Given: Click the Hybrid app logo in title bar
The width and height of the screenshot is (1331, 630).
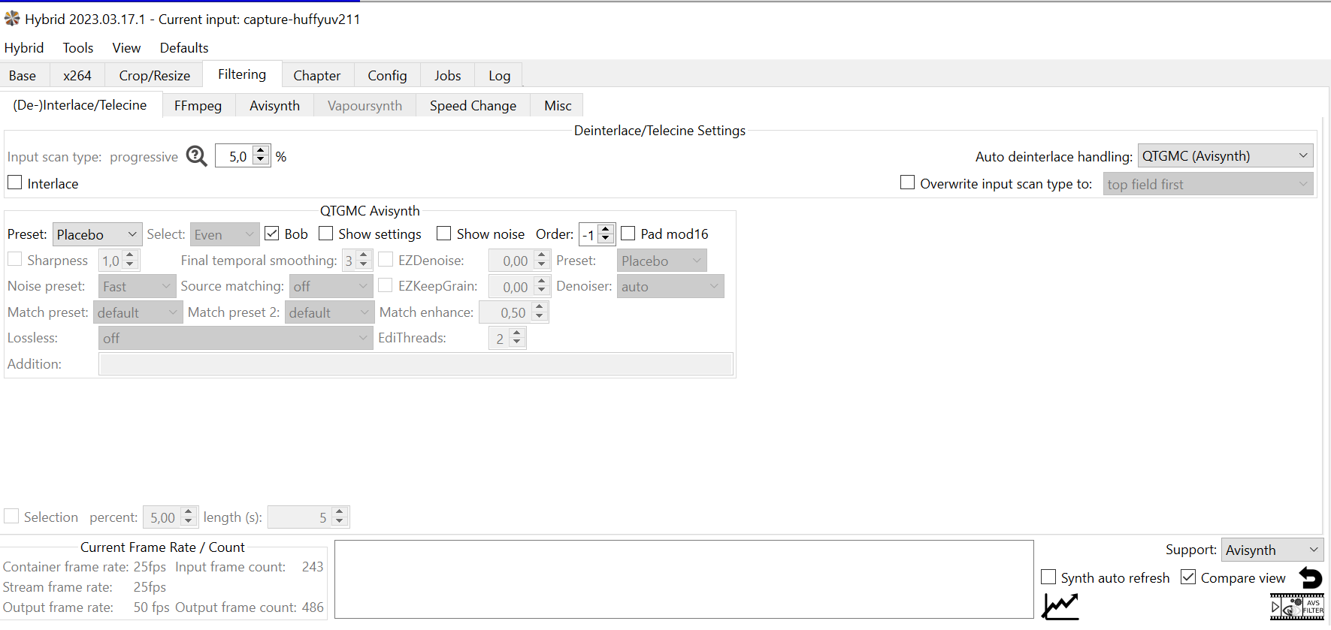Looking at the screenshot, I should click(x=12, y=19).
